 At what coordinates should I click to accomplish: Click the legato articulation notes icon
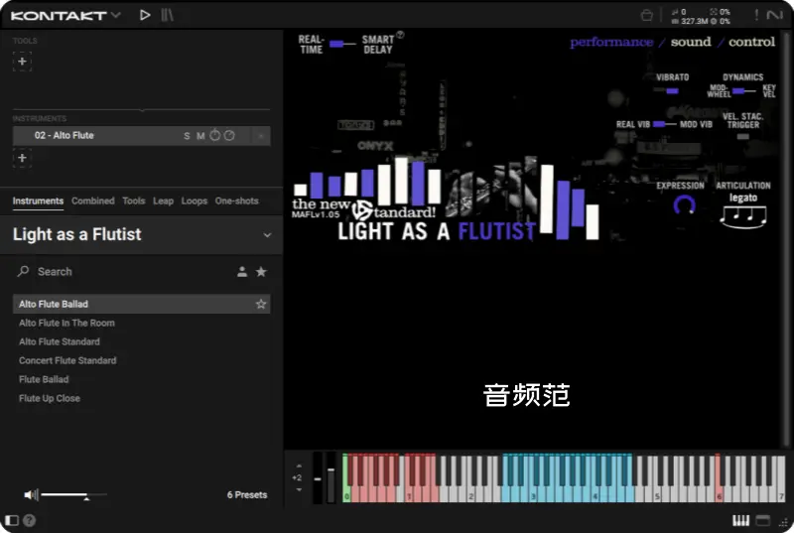point(742,216)
